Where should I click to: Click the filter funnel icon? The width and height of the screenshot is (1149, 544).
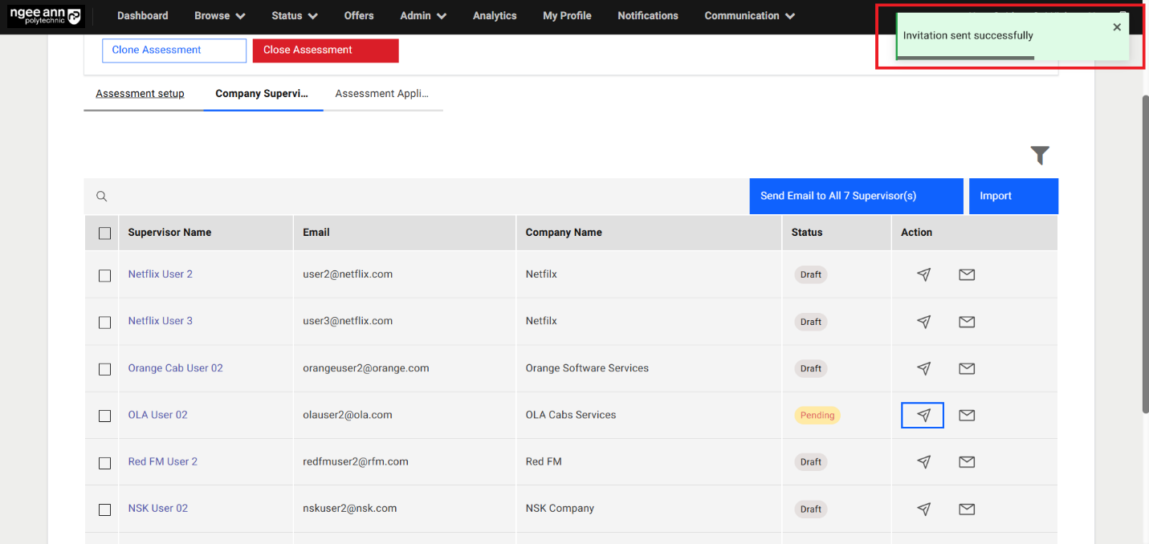tap(1040, 155)
